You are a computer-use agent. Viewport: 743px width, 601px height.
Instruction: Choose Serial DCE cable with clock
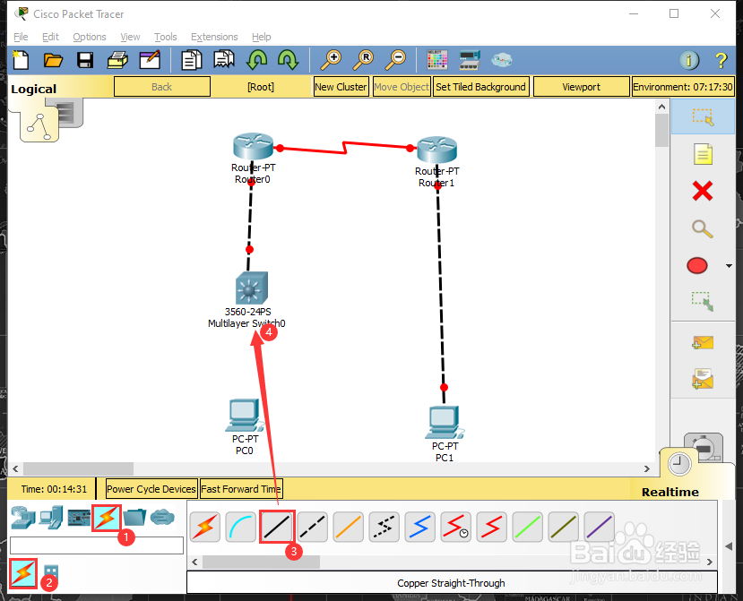point(455,527)
